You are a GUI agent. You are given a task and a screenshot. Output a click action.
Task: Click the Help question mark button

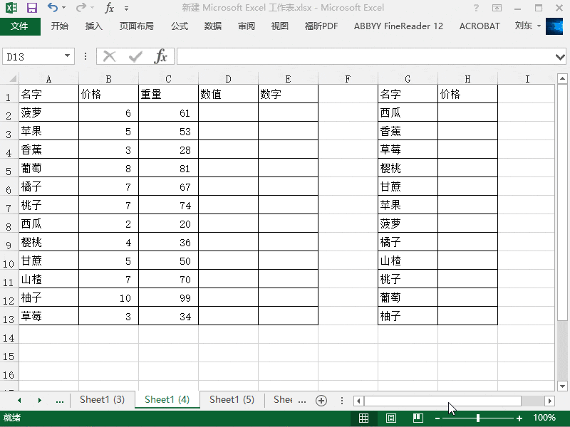click(x=475, y=8)
